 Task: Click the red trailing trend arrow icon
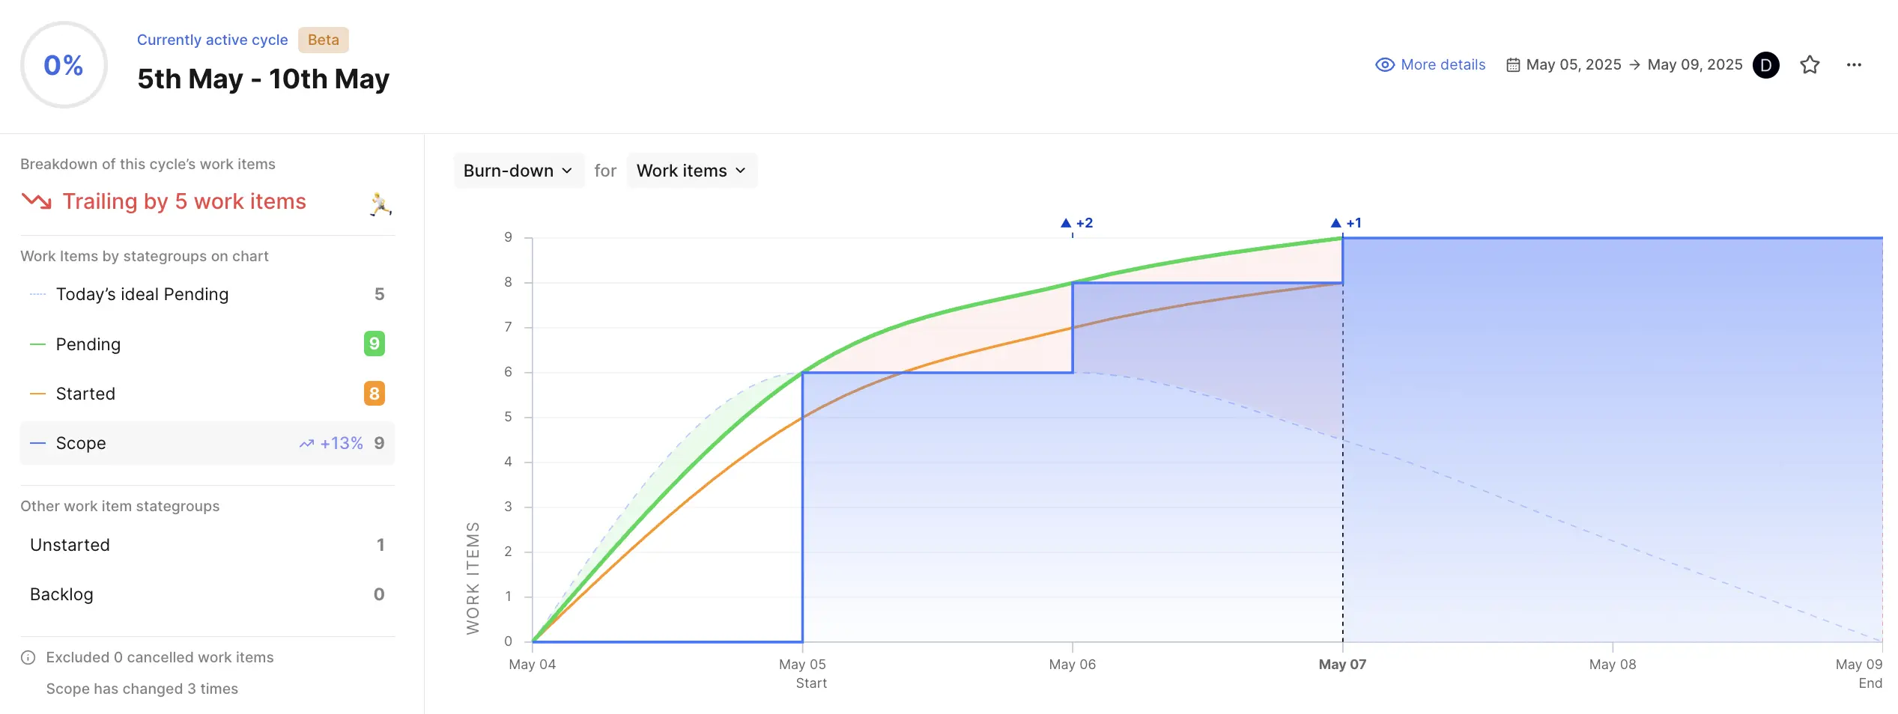point(37,201)
